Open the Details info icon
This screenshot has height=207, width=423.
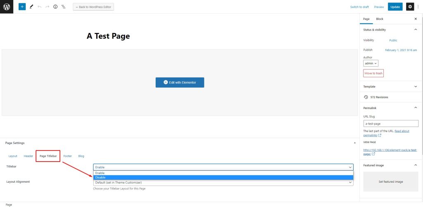coord(55,7)
